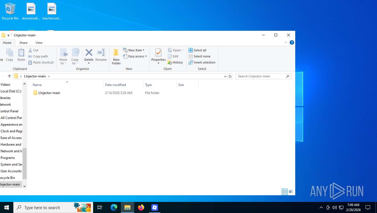Switch to the Home ribbon tab

click(7, 43)
